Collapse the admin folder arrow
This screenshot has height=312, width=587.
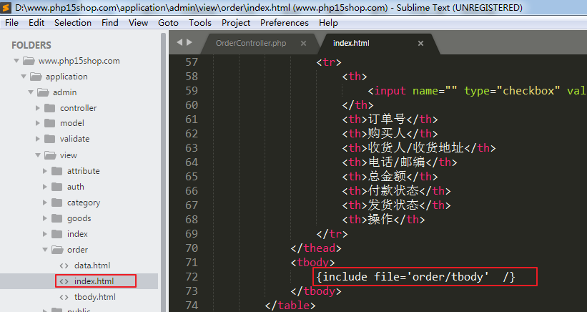coord(31,92)
